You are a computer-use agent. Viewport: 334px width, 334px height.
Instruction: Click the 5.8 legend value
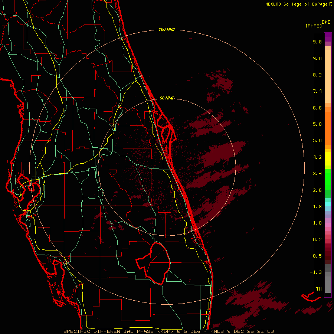click(317, 124)
